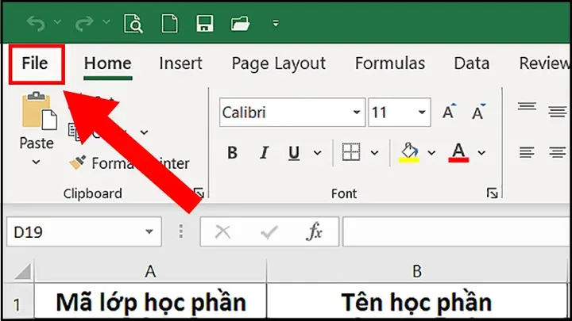Expand underline style options arrow
572x321 pixels.
point(318,153)
